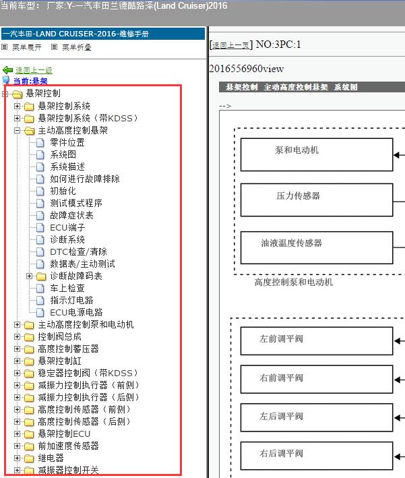This screenshot has height=478, width=405.
Task: Click the green back arrow icon
Action: (x=7, y=70)
